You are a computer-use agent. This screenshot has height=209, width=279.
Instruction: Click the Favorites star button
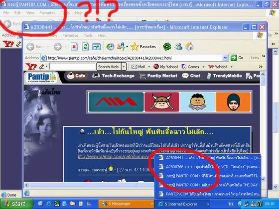(x=143, y=47)
